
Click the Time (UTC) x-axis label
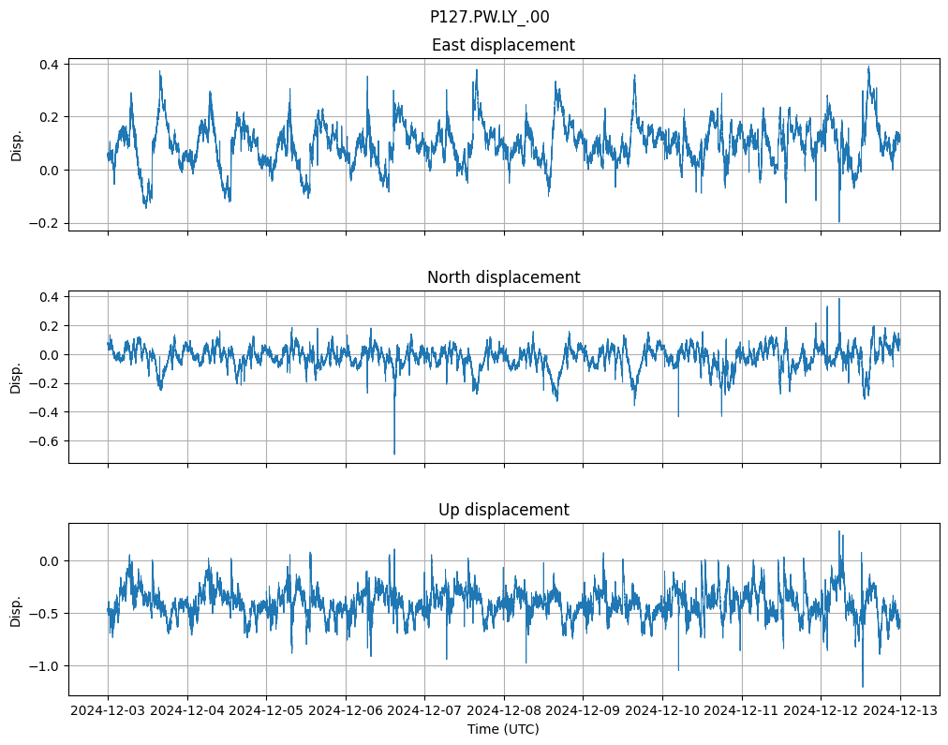pos(503,729)
